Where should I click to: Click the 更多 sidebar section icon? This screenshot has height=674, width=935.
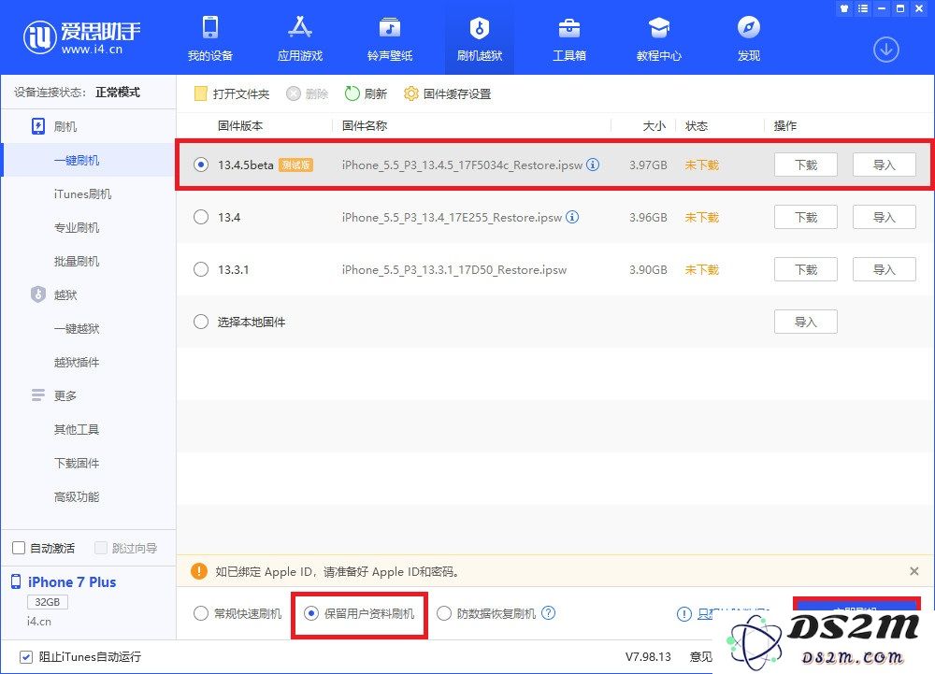coord(38,395)
